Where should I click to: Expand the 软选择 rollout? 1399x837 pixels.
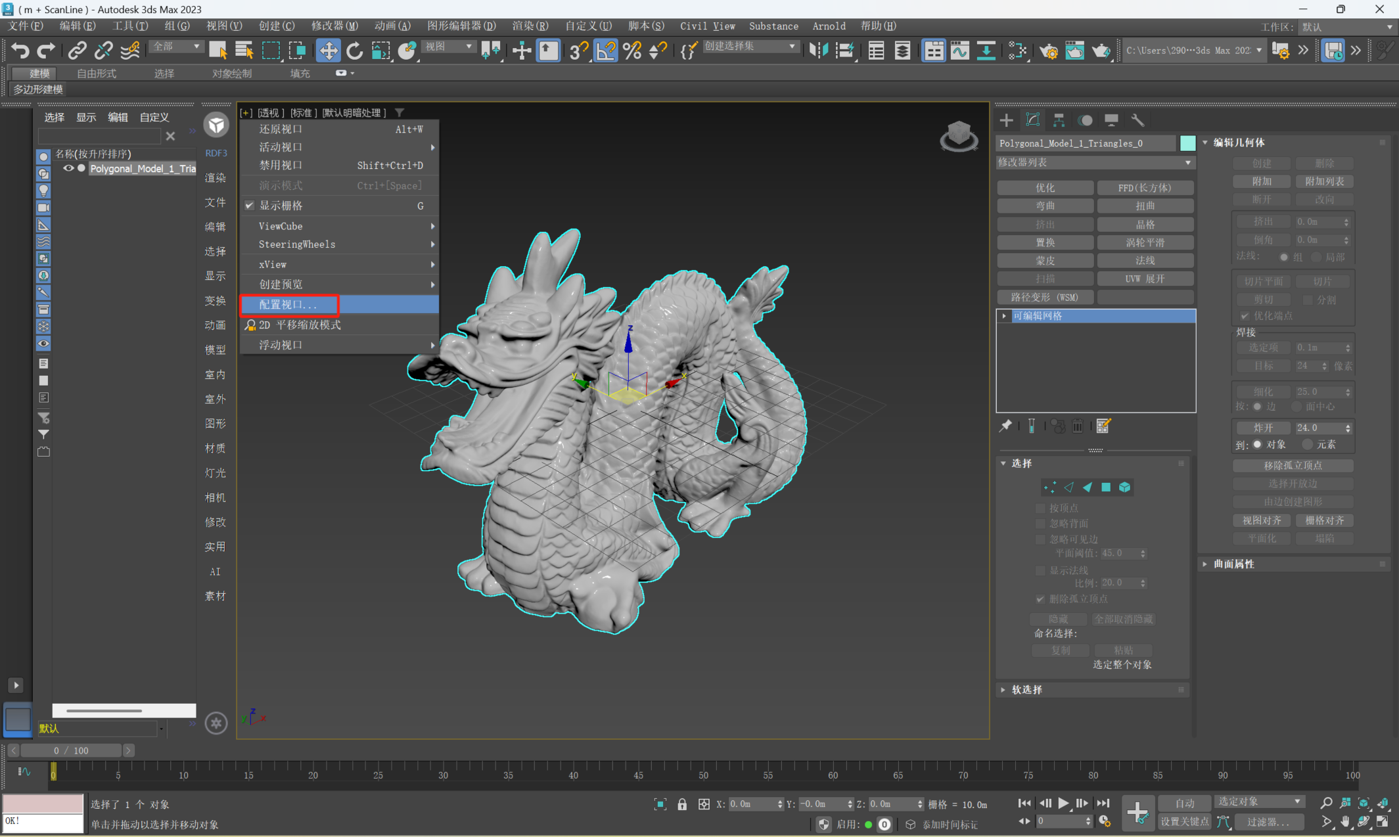tap(1027, 690)
